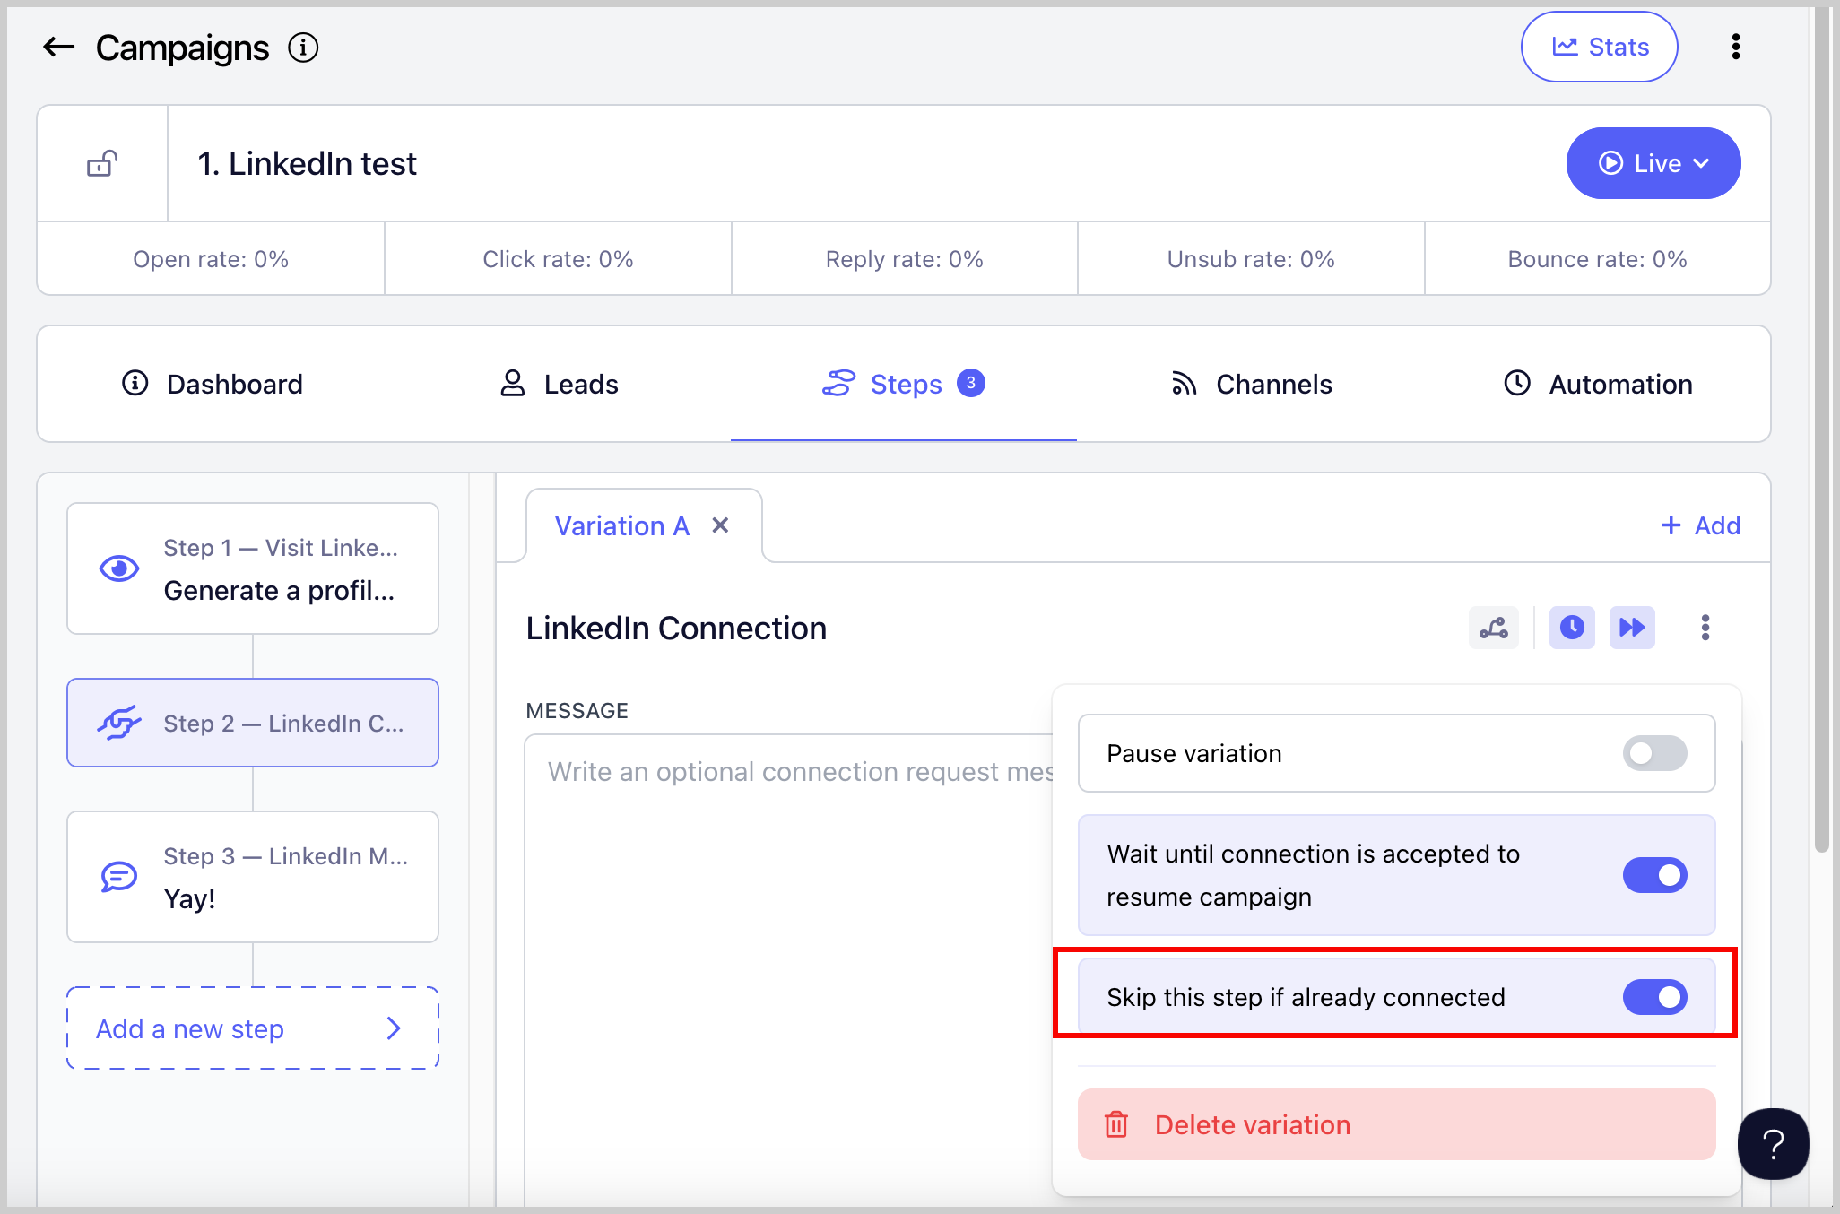Select Step 2 LinkedIn Connection card
This screenshot has height=1214, width=1840.
[253, 723]
